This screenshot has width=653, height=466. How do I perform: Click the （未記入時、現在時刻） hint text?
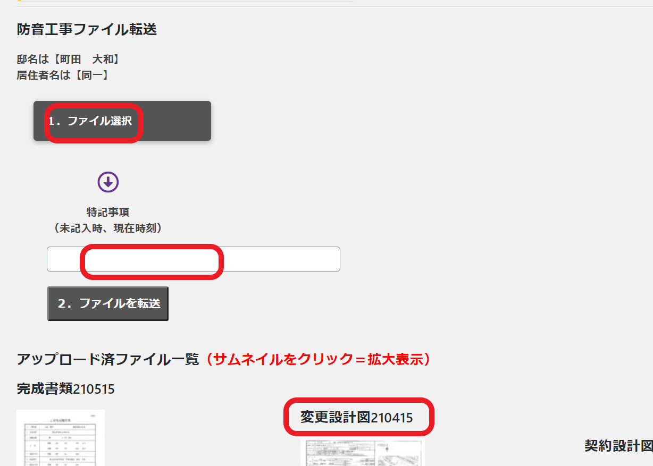108,228
